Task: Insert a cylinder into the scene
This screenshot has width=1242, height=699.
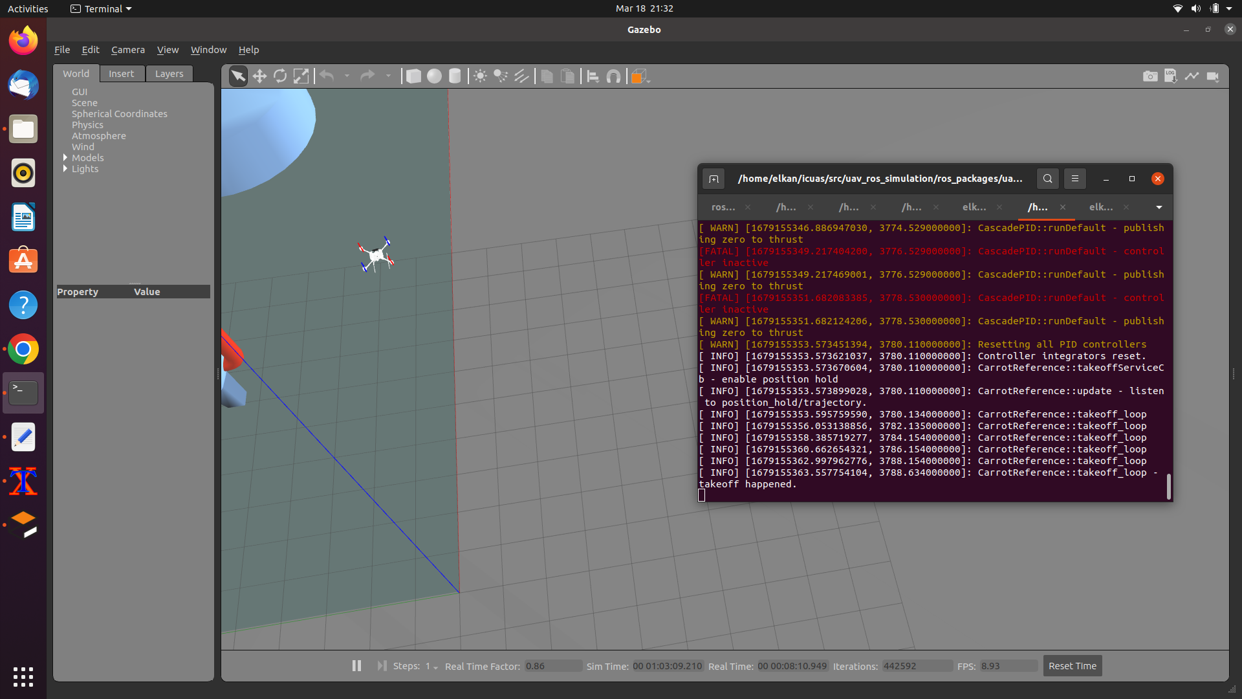Action: pyautogui.click(x=455, y=76)
